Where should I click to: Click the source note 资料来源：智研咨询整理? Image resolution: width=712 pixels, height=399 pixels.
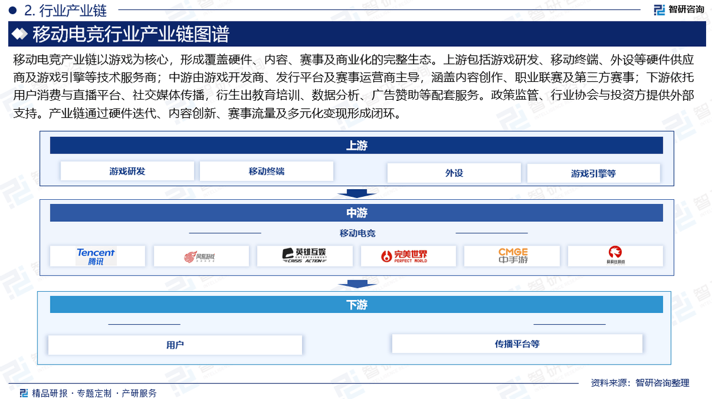pyautogui.click(x=640, y=383)
